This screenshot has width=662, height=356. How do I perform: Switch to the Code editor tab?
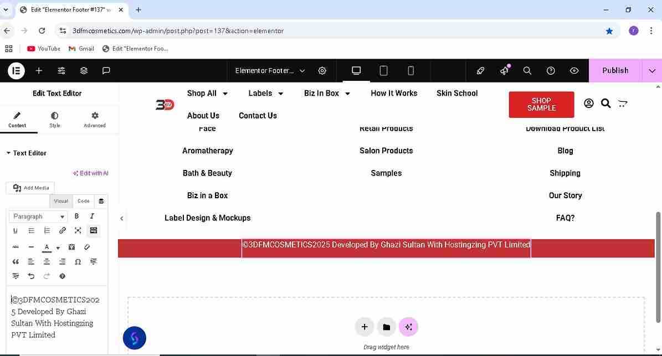(83, 201)
